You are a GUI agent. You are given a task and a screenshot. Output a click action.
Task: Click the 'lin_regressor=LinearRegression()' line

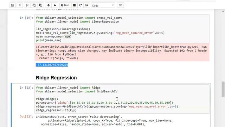pyautogui.click(x=63, y=29)
